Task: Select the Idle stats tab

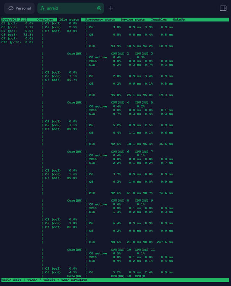Action: click(x=69, y=19)
